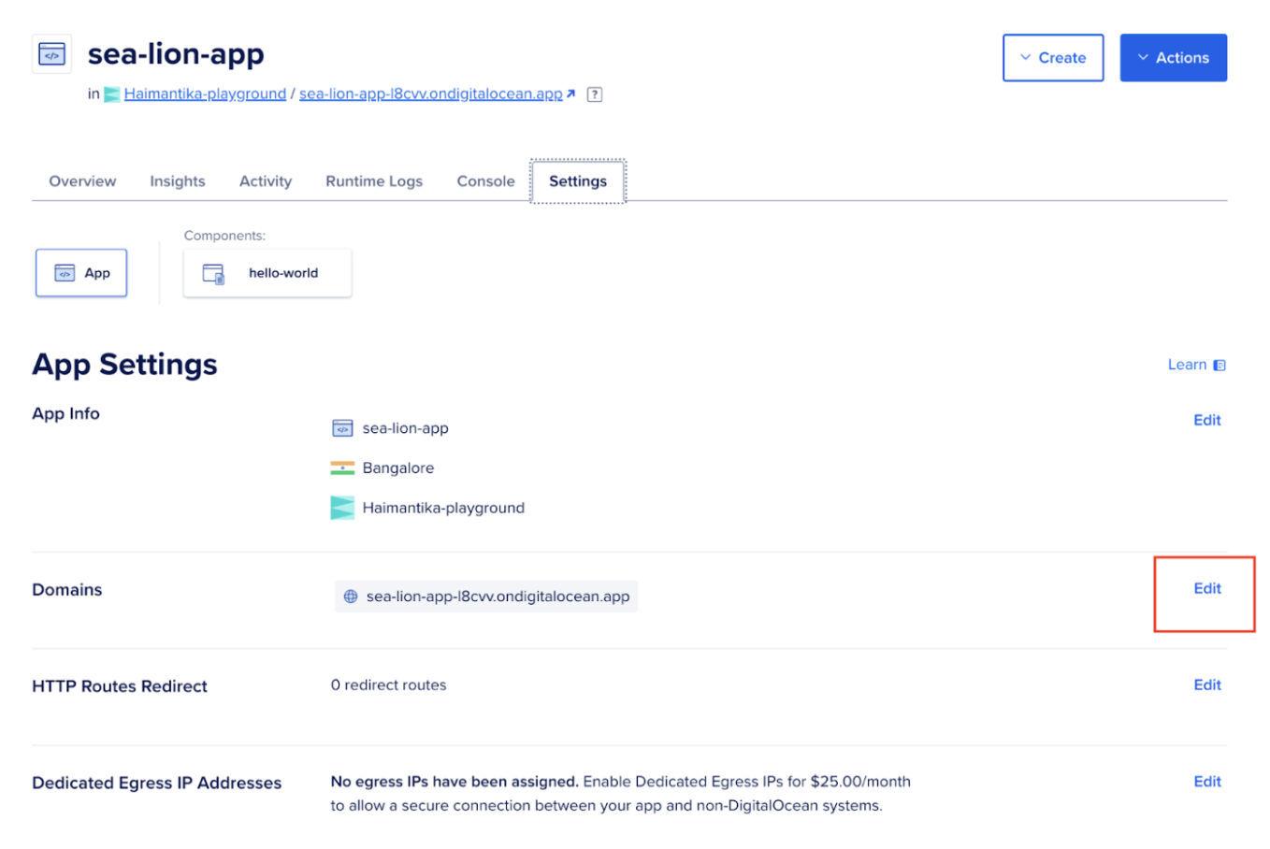Click the sea-lion-app page title

[176, 54]
